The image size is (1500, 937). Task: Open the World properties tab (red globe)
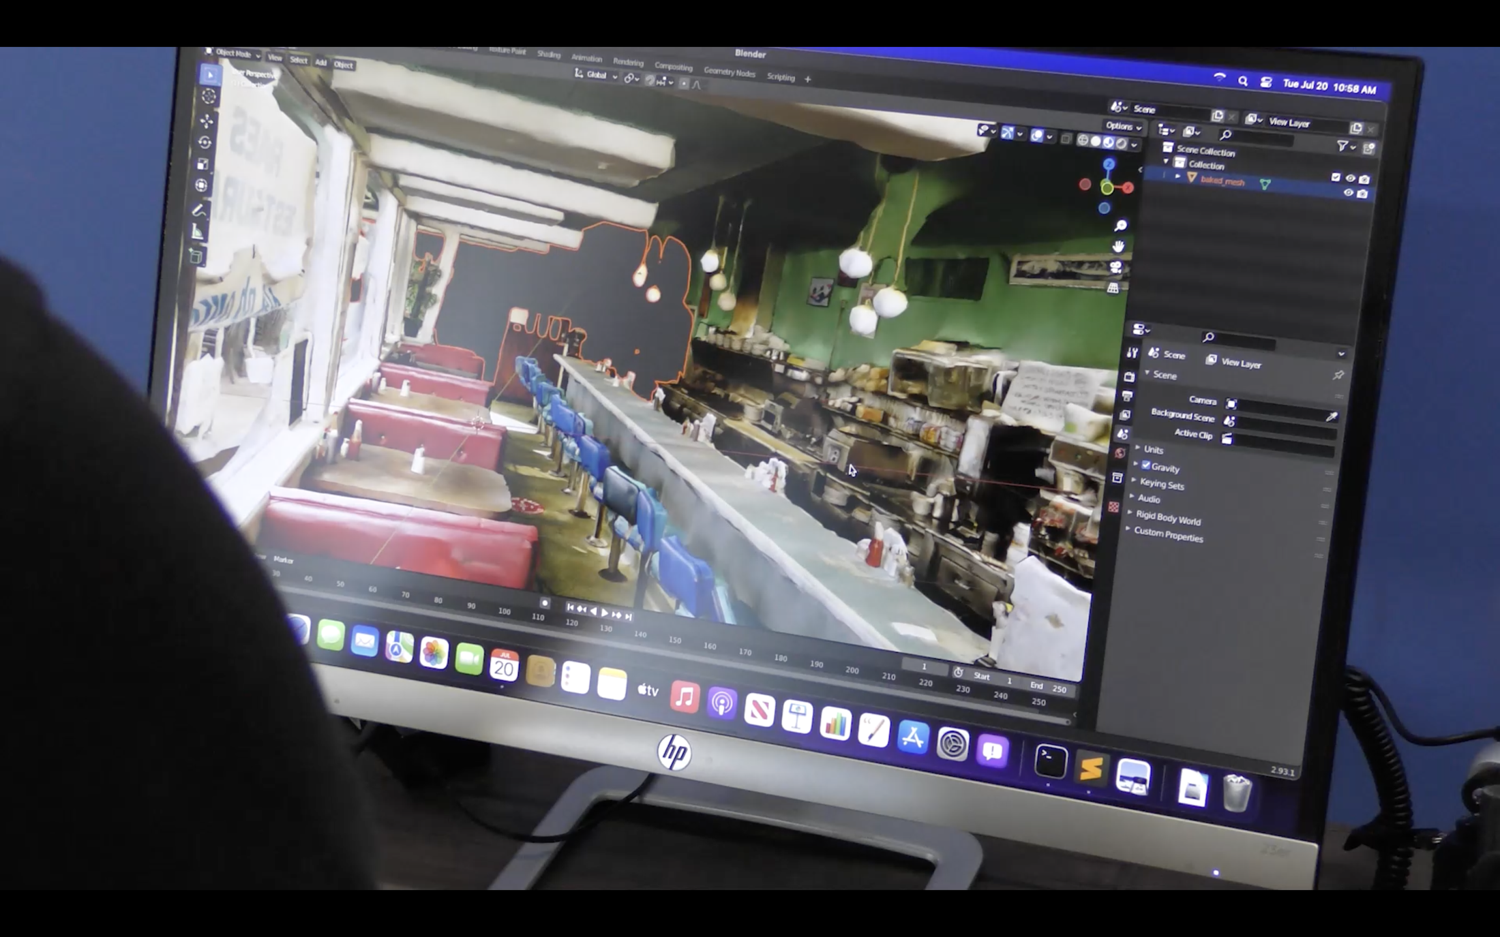pos(1120,453)
